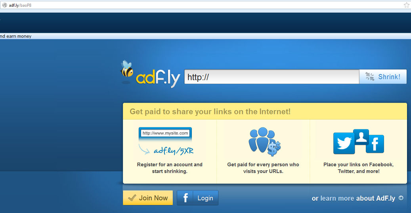Open the learn more link

point(337,198)
